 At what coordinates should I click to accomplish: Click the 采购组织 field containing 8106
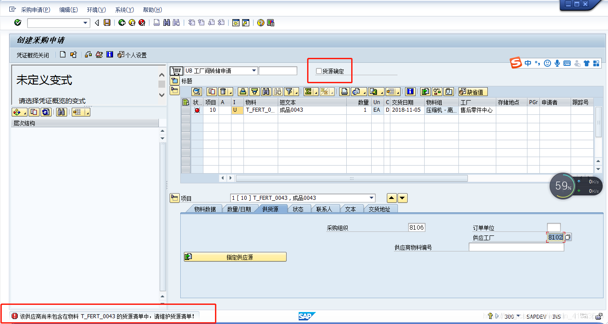click(x=417, y=227)
